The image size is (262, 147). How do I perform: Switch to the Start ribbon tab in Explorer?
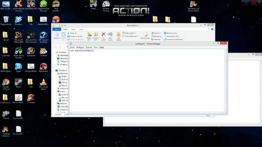click(65, 29)
